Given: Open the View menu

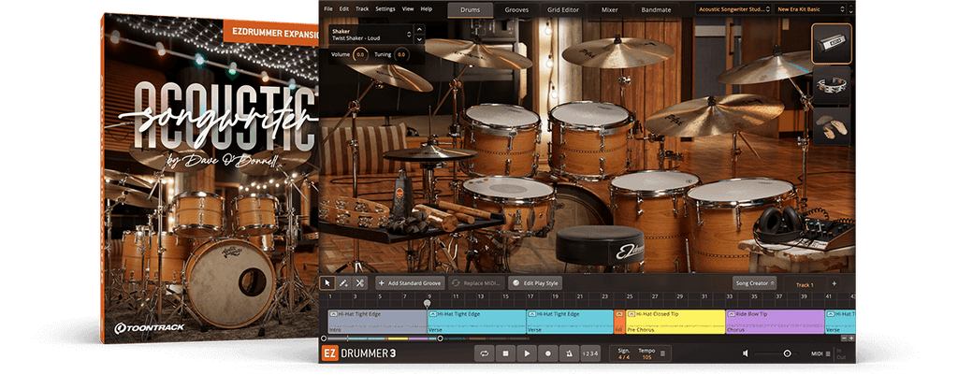Looking at the screenshot, I should point(408,9).
